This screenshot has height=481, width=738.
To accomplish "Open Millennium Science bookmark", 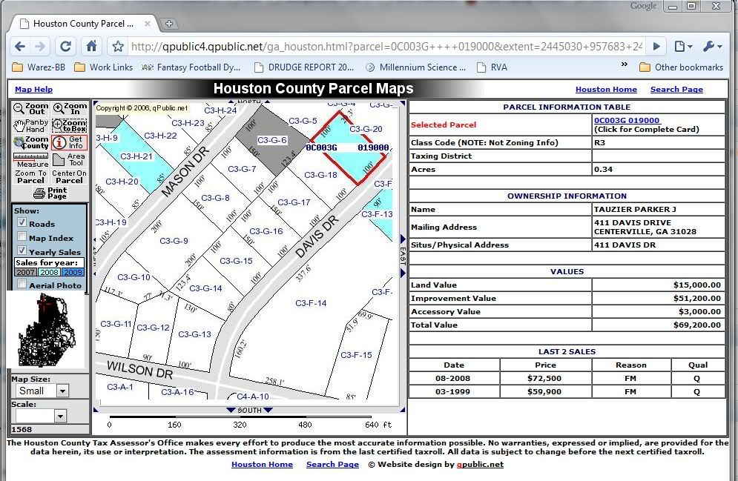I will tap(415, 67).
